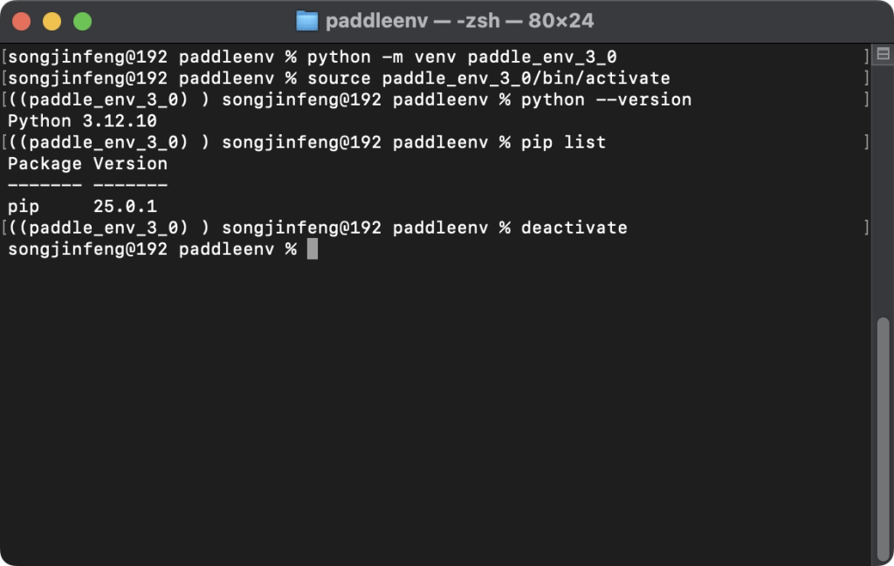894x566 pixels.
Task: Zoom the window using the green button
Action: [82, 21]
